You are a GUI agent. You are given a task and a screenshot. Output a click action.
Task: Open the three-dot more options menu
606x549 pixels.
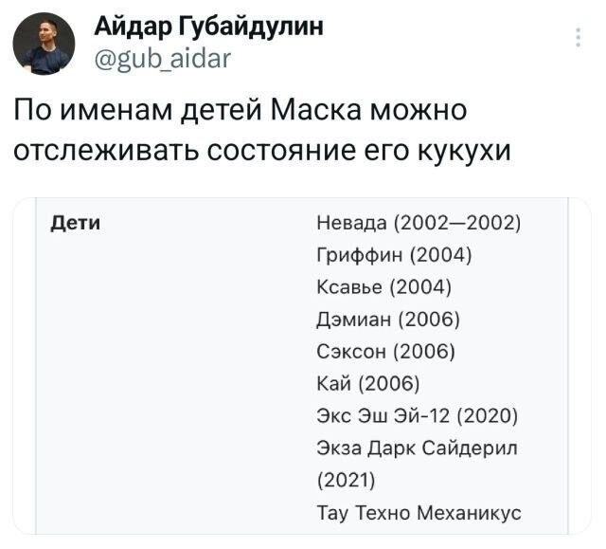tap(579, 37)
